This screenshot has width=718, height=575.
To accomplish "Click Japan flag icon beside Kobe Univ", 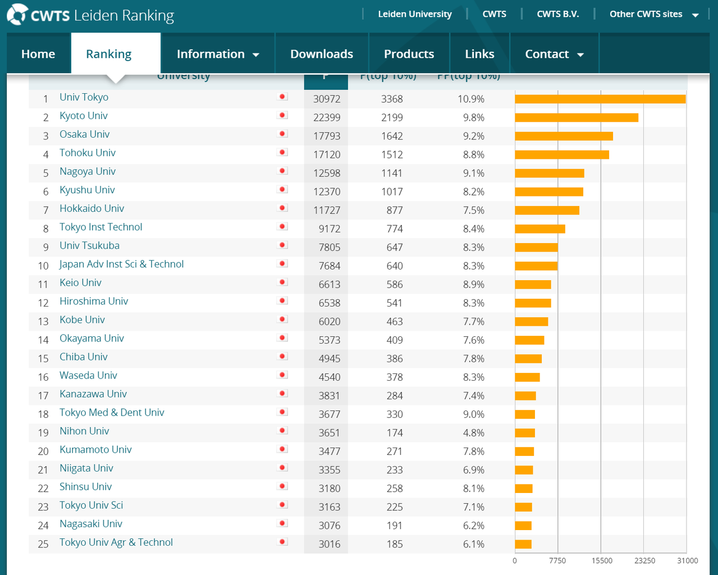I will point(283,319).
